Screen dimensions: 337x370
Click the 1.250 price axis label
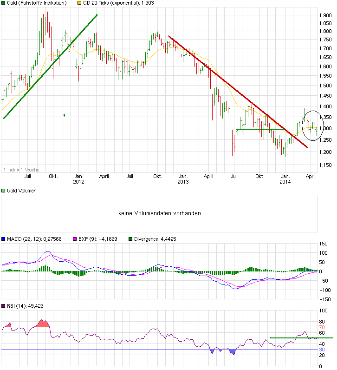325,140
